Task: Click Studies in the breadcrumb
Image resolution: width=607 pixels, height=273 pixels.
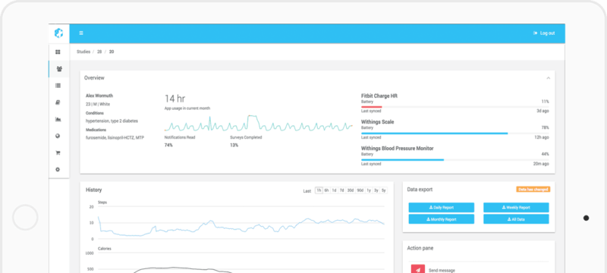Action: [x=83, y=52]
